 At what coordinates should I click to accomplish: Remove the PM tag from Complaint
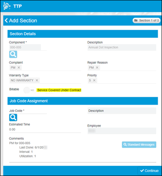[x=19, y=67]
